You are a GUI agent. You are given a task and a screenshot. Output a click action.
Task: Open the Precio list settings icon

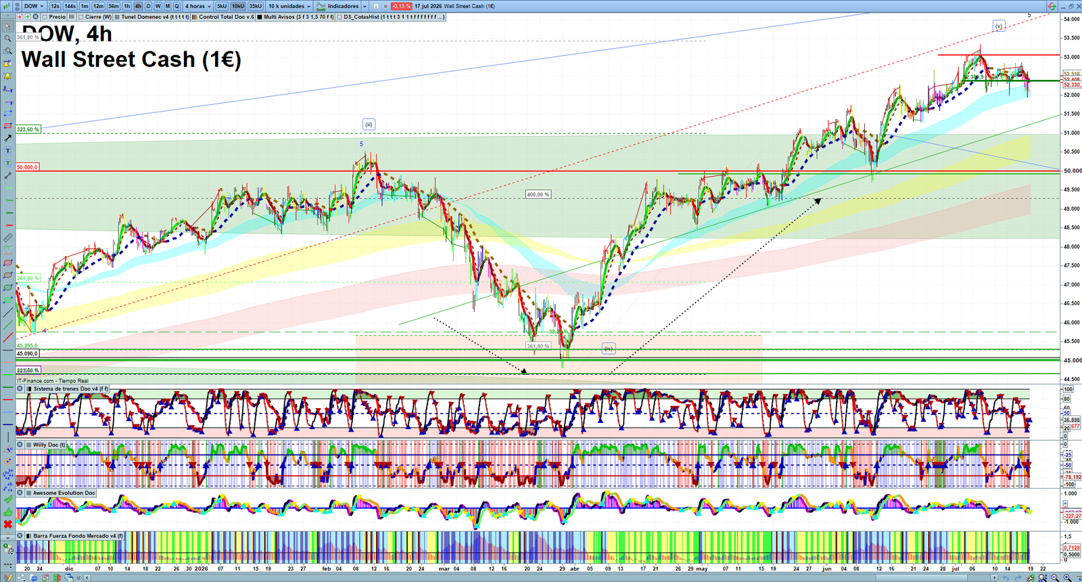tap(72, 17)
